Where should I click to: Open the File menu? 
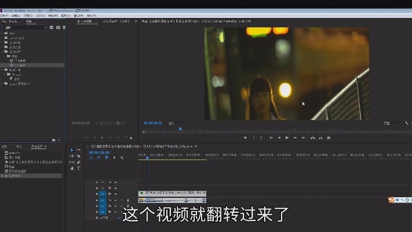tap(5, 16)
